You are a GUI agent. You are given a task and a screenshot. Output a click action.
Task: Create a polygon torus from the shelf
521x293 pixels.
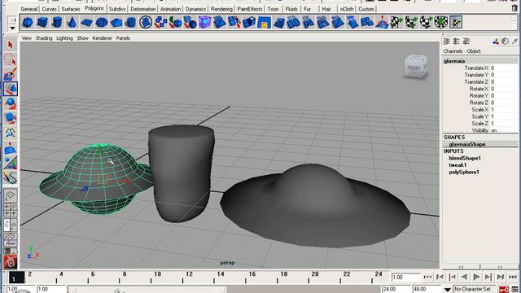101,22
